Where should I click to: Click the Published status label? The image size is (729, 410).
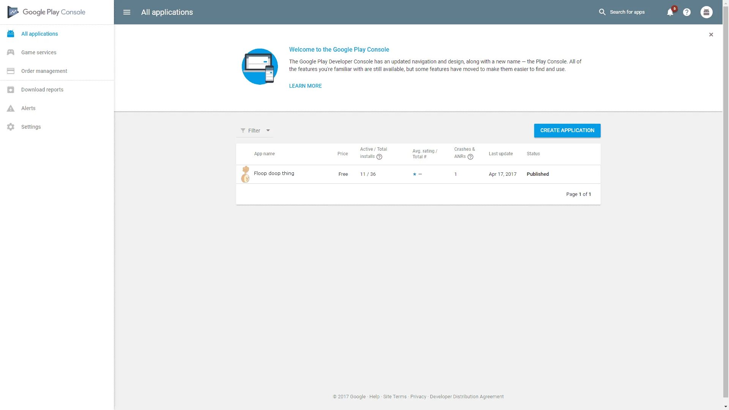[538, 174]
